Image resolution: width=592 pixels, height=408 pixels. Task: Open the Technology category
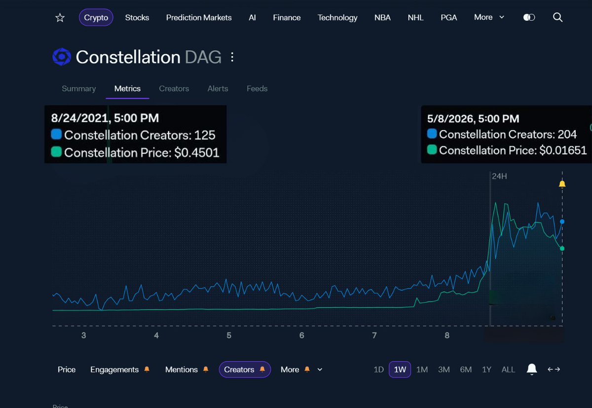pos(337,18)
